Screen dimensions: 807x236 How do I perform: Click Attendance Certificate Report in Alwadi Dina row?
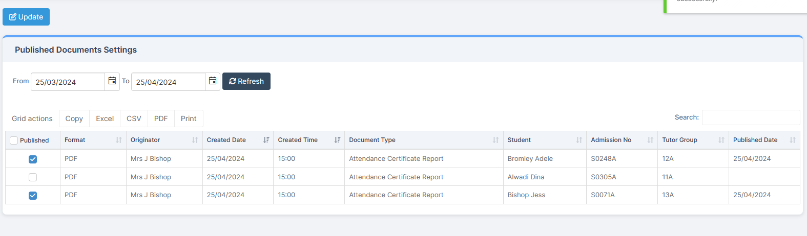click(x=397, y=177)
